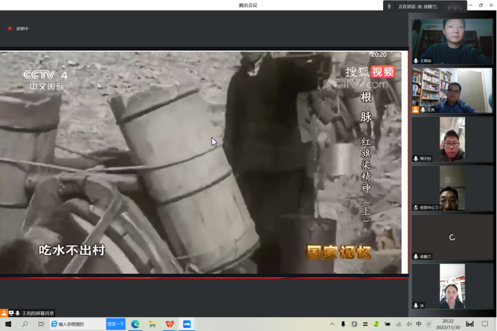This screenshot has width=497, height=331.
Task: Click 邢天柱's microphone status icon
Action: tap(416, 159)
